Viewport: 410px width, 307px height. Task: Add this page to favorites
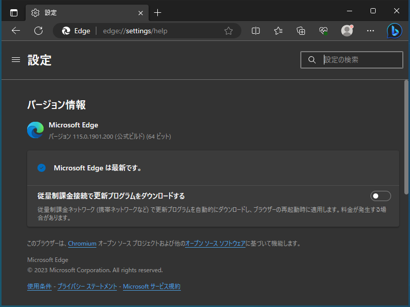click(229, 31)
